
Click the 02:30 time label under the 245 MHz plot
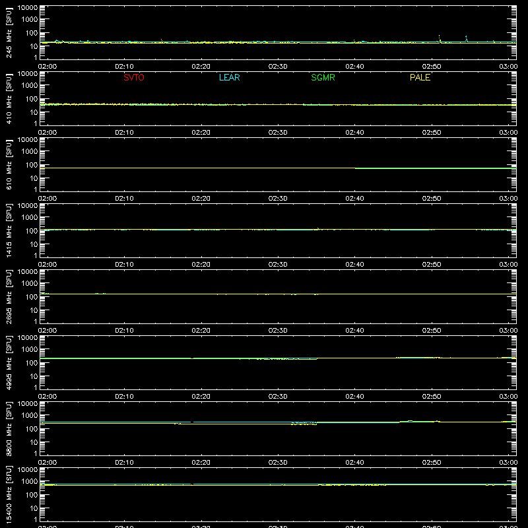click(x=278, y=67)
